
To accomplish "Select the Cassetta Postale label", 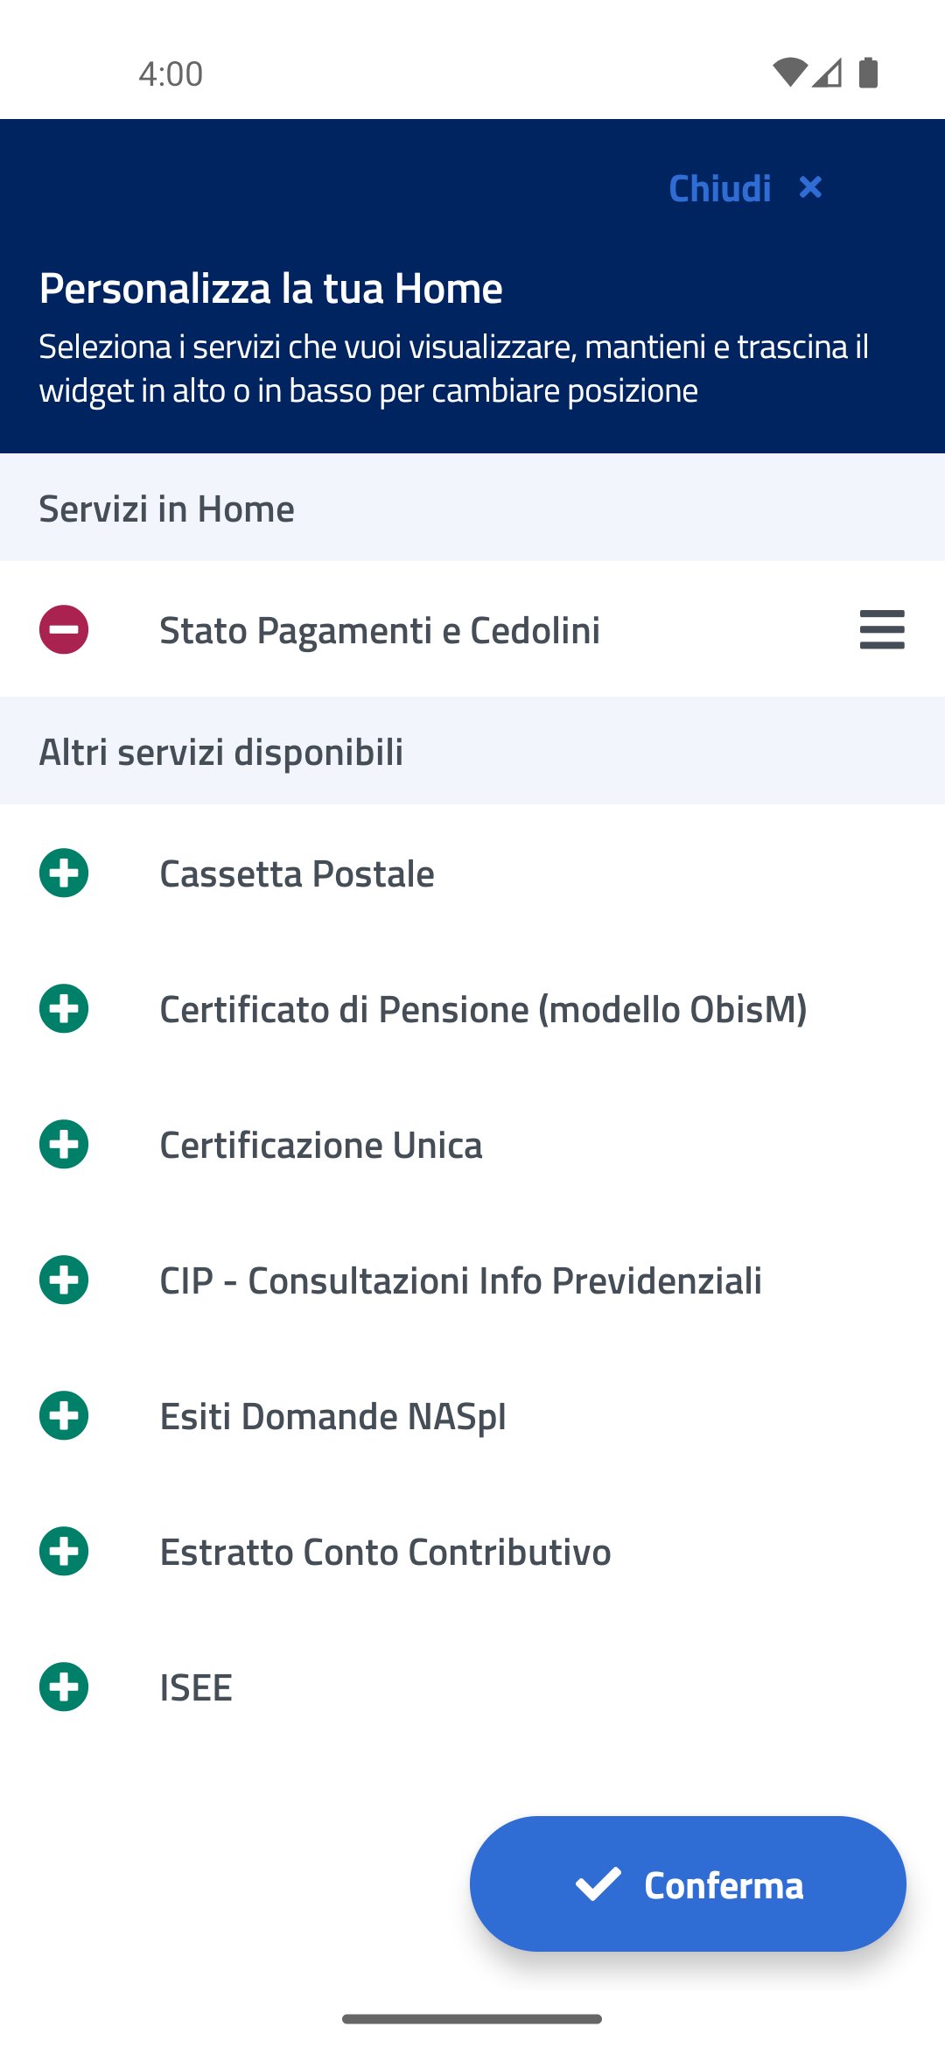I will [297, 873].
